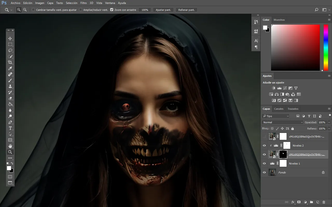The image size is (332, 207).
Task: Select the Paint Bucket tool
Action: tap(10, 104)
